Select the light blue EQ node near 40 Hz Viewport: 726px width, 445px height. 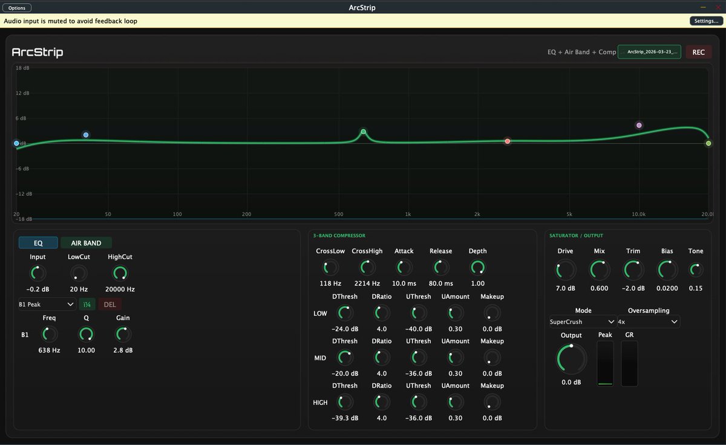[86, 135]
